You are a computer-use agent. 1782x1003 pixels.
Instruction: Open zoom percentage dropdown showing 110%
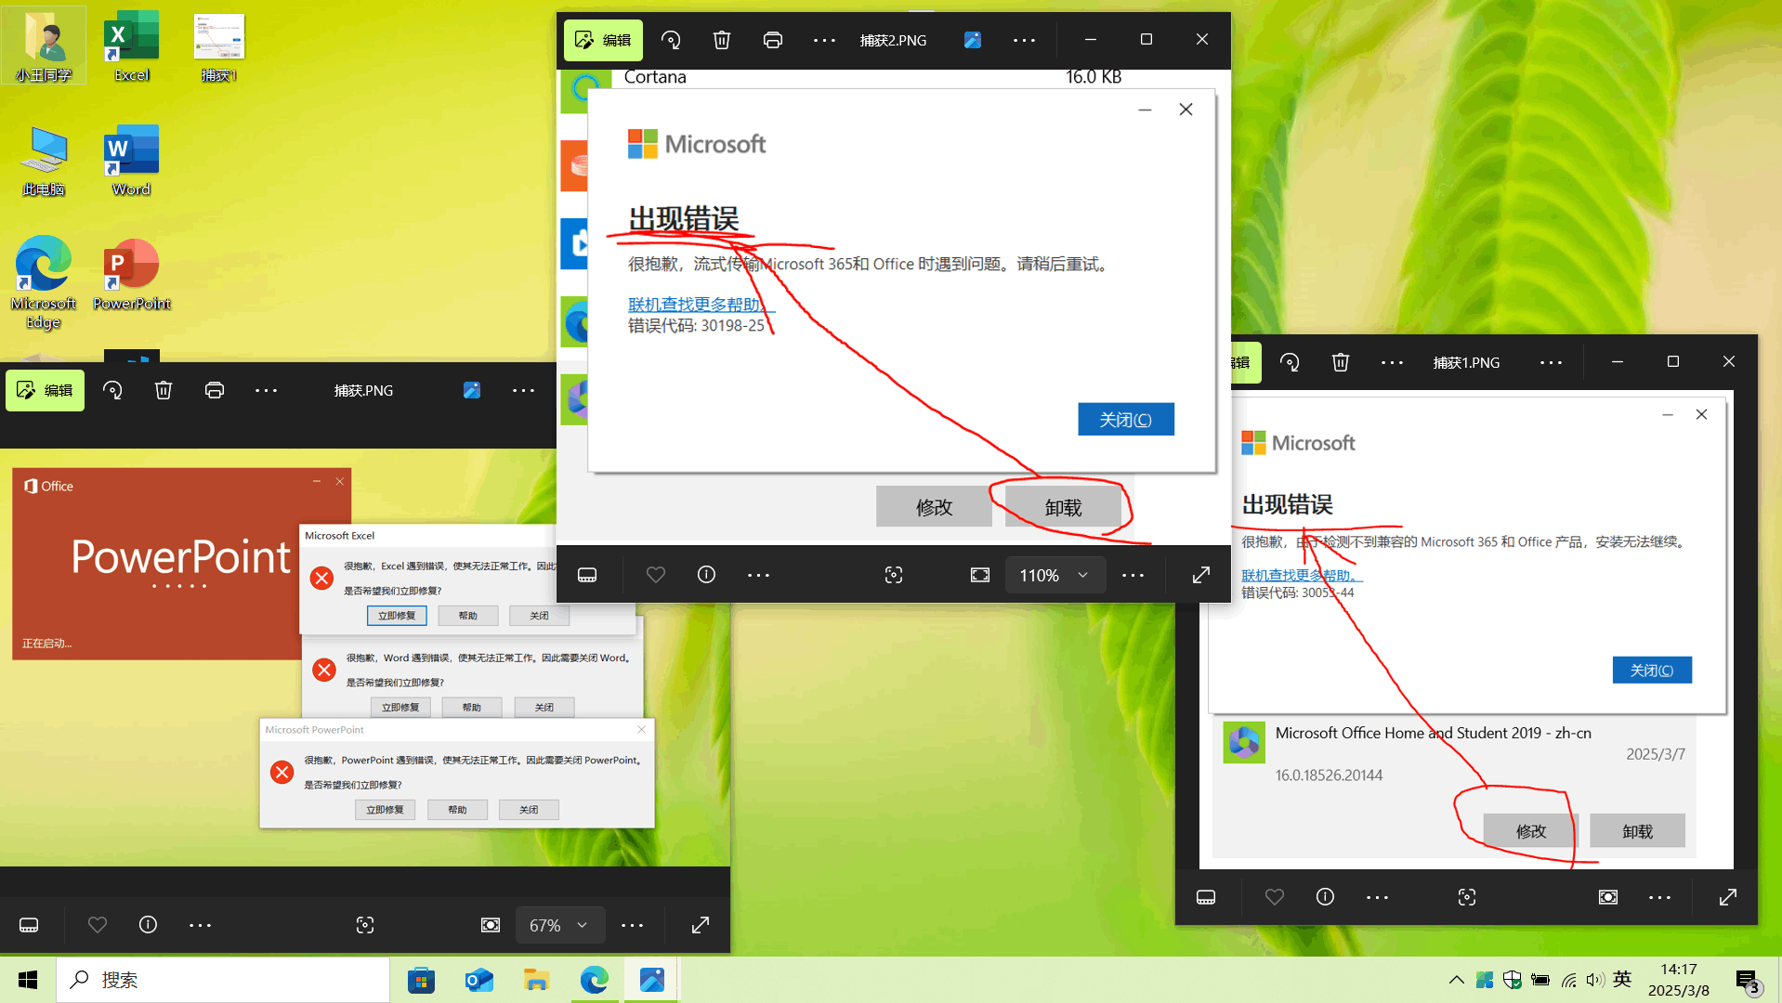point(1055,575)
